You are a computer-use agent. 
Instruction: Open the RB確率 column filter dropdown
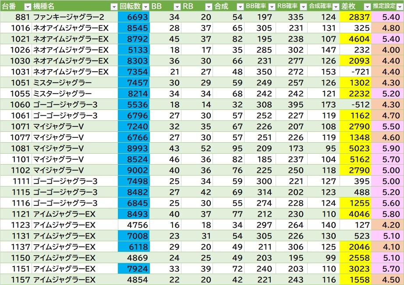click(x=304, y=7)
